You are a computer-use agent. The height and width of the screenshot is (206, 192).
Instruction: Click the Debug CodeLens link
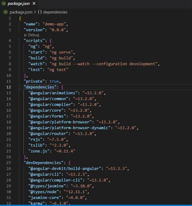[x=34, y=35]
